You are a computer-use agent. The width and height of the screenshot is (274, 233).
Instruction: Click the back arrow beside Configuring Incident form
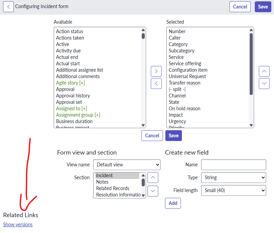coord(8,7)
